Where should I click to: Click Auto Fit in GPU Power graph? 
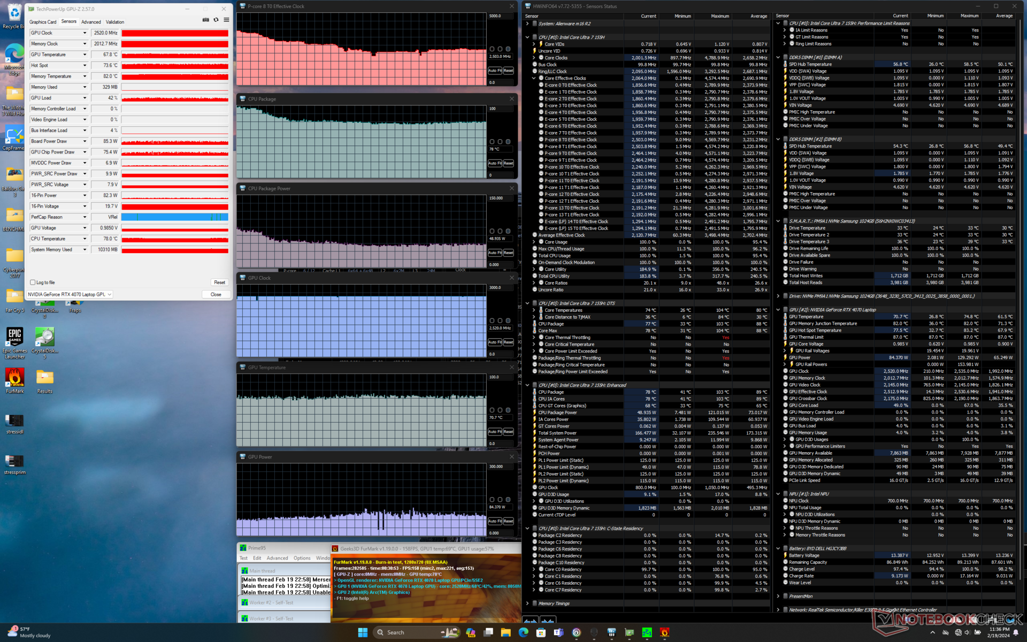(x=495, y=521)
